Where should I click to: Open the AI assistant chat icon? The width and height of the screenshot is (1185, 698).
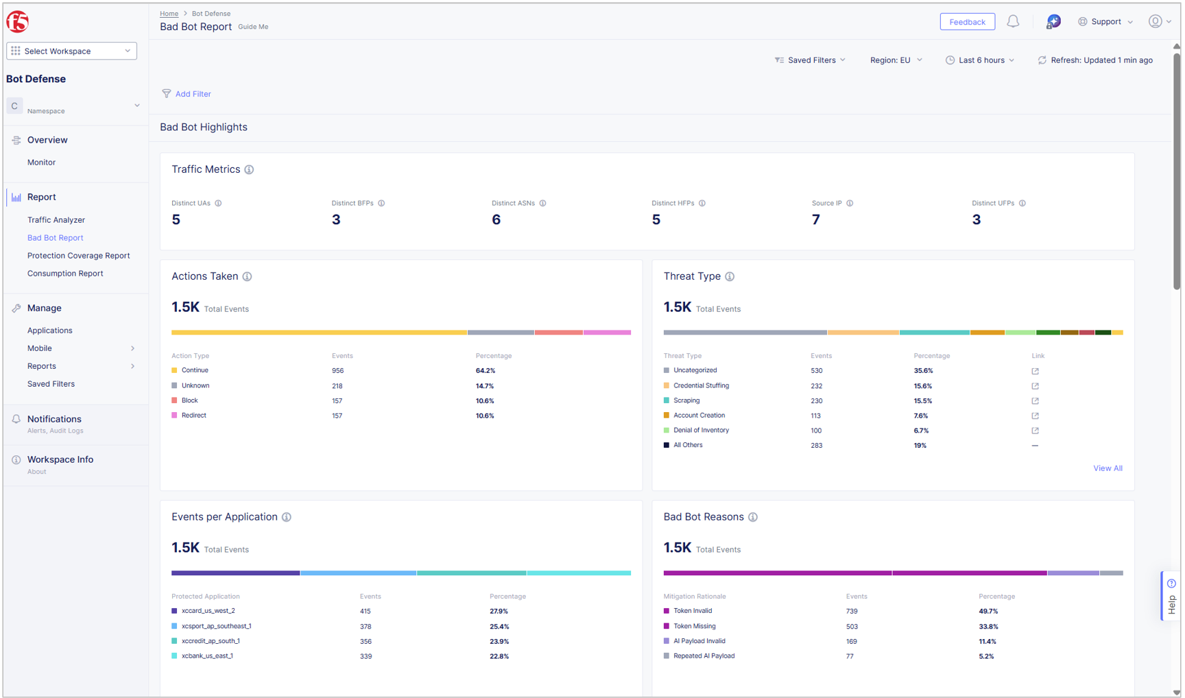(1053, 22)
